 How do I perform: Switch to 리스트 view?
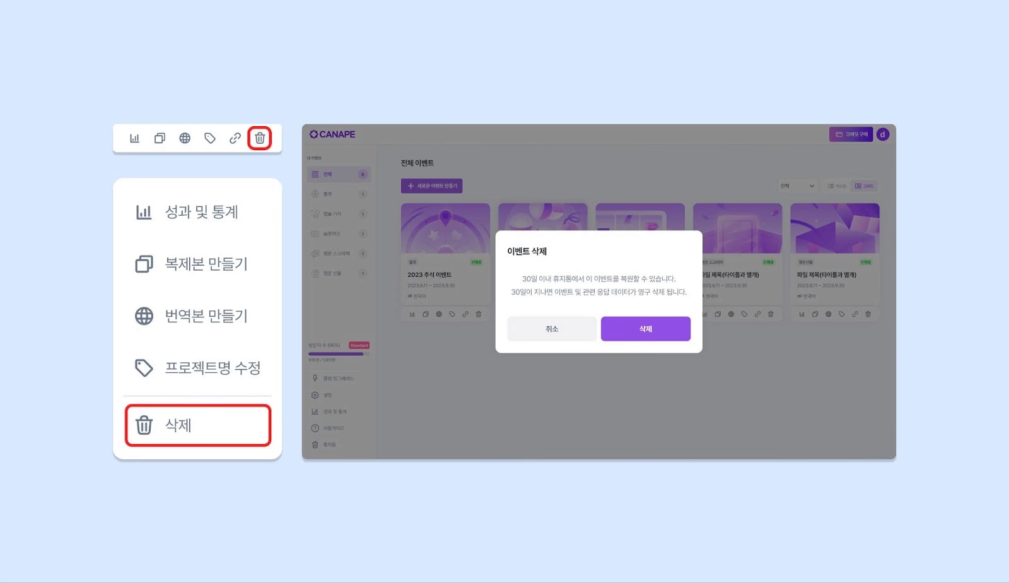pyautogui.click(x=837, y=185)
